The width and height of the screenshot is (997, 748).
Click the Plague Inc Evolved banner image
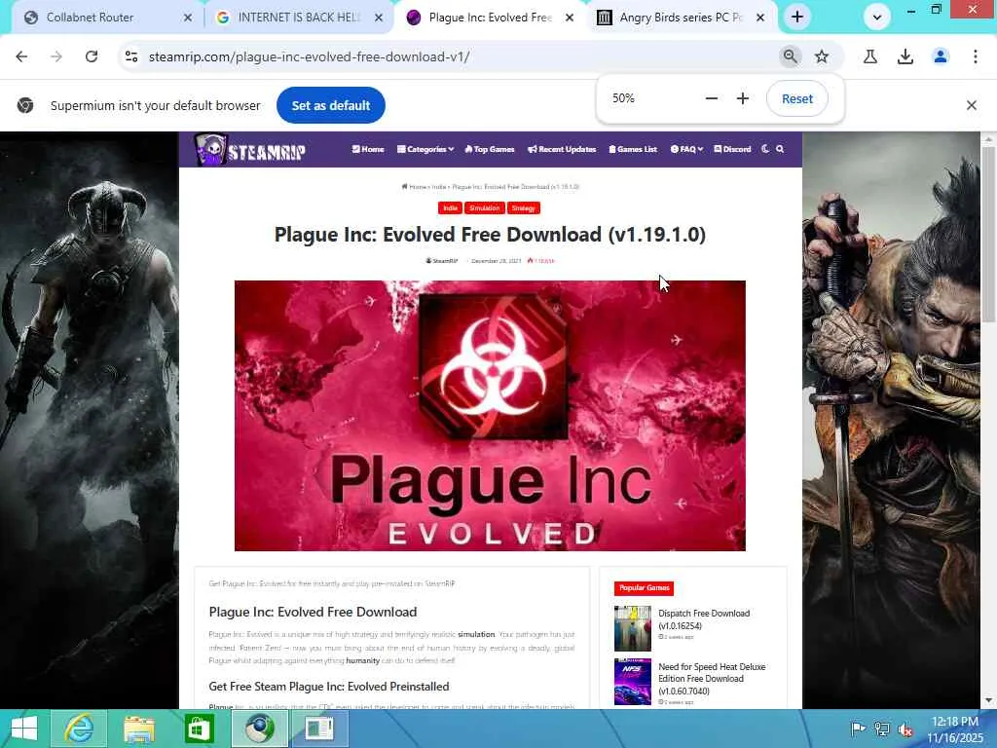490,415
